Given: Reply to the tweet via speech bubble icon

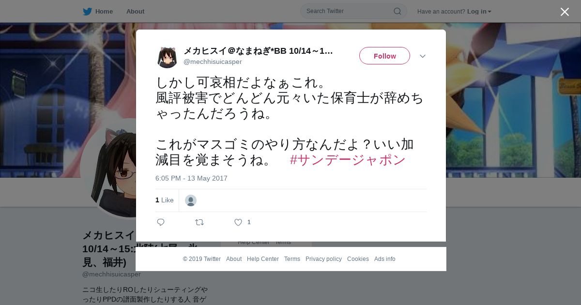Looking at the screenshot, I should point(161,222).
